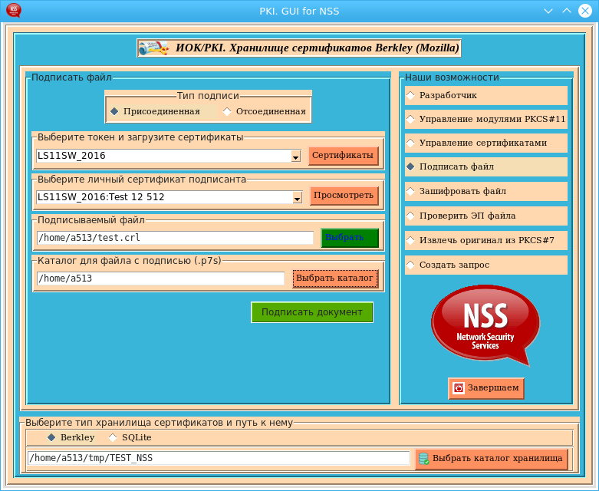Click Подписать документ button
This screenshot has width=599, height=491.
click(312, 312)
